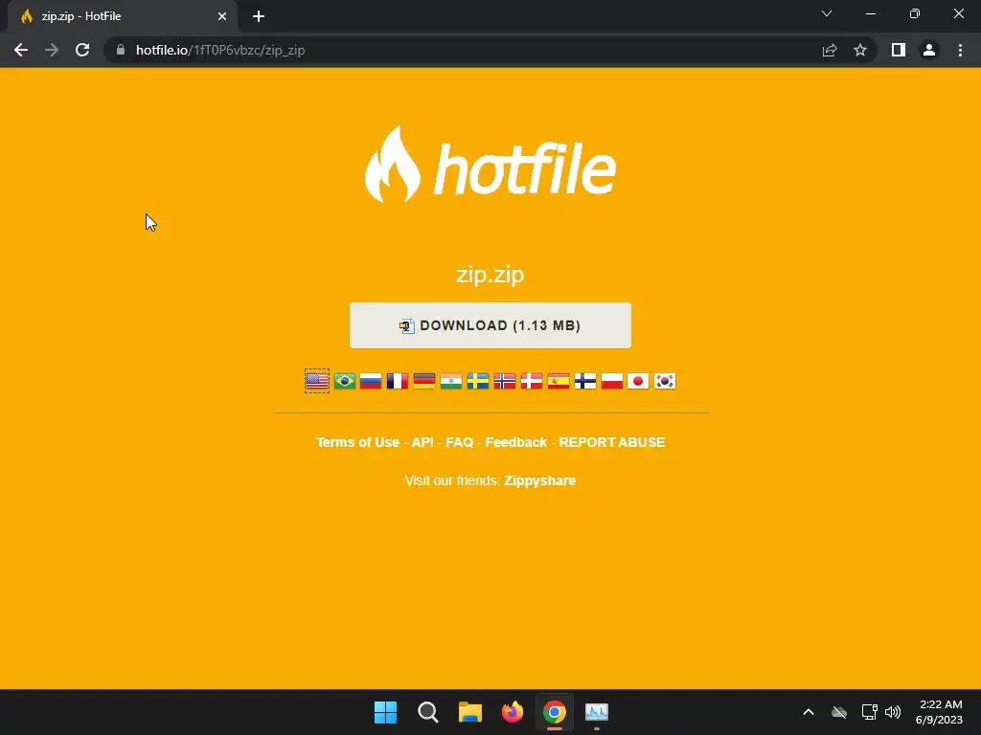Screen dimensions: 981x735
Task: Click the United States flag language icon
Action: tap(317, 381)
